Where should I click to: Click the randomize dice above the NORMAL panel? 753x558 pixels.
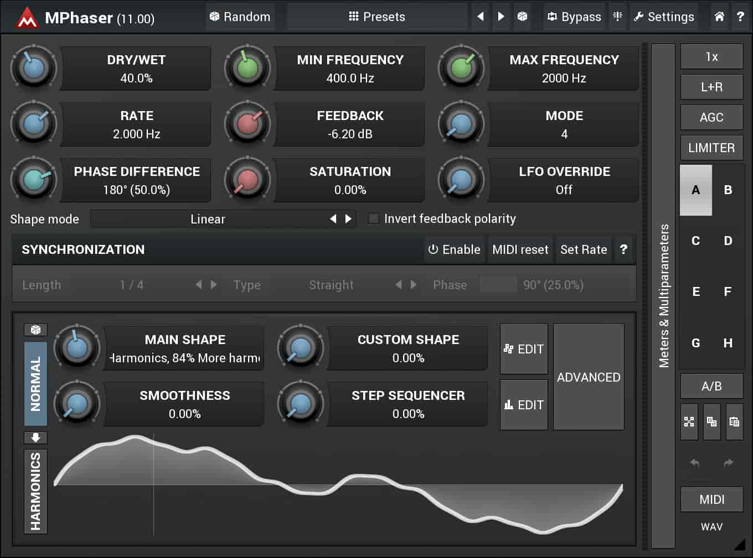click(35, 329)
